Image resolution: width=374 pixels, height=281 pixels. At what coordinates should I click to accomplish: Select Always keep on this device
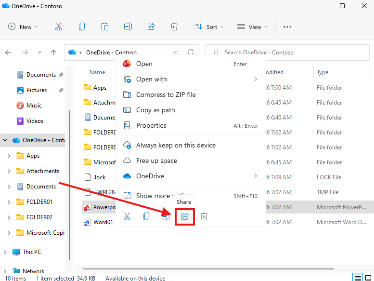tap(191, 145)
